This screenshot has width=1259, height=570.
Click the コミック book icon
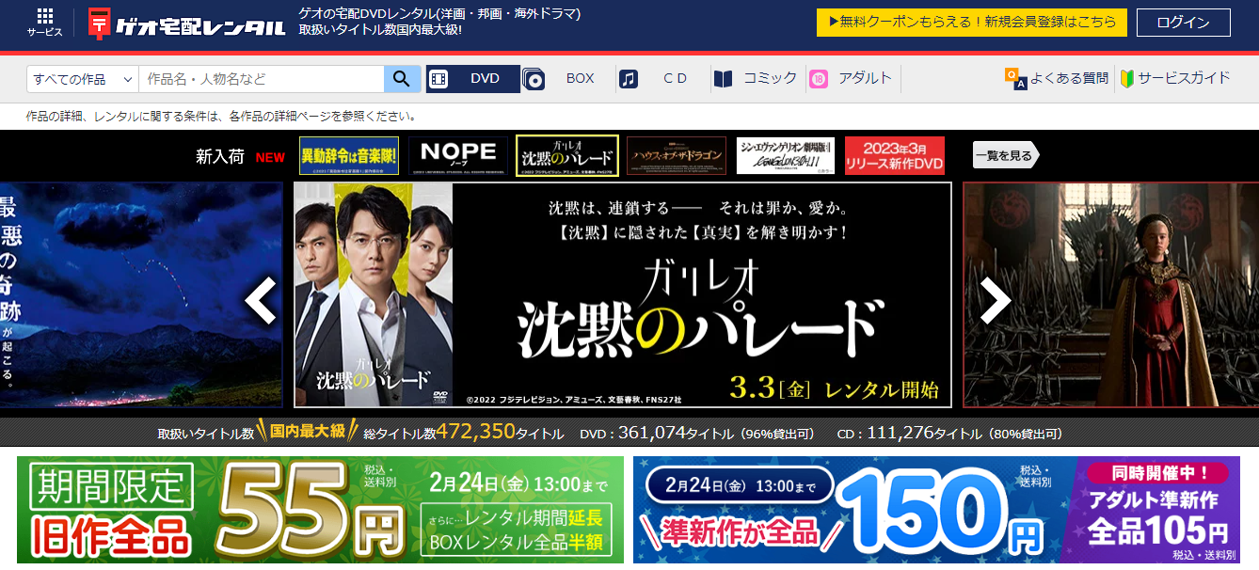coord(723,79)
